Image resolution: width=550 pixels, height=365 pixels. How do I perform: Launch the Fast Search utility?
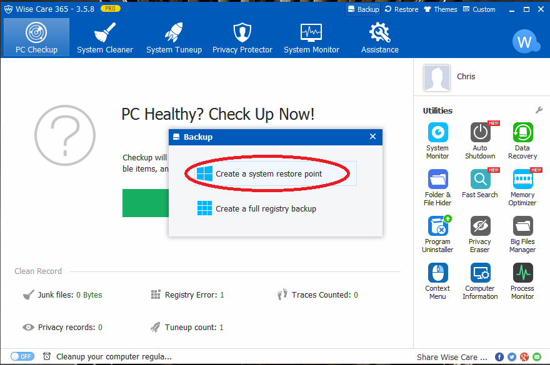480,180
